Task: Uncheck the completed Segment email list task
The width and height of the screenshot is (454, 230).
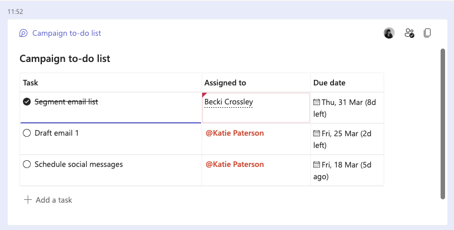Action: [27, 102]
